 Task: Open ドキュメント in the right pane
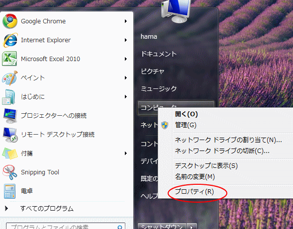(159, 54)
